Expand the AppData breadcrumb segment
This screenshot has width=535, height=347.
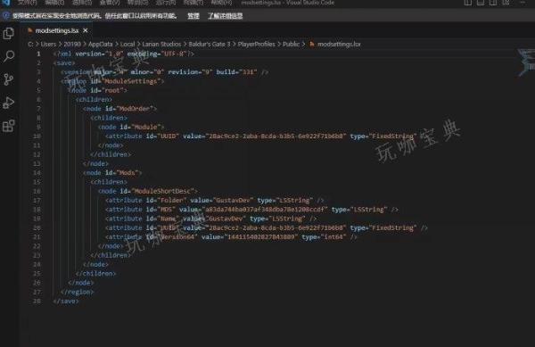pyautogui.click(x=100, y=45)
